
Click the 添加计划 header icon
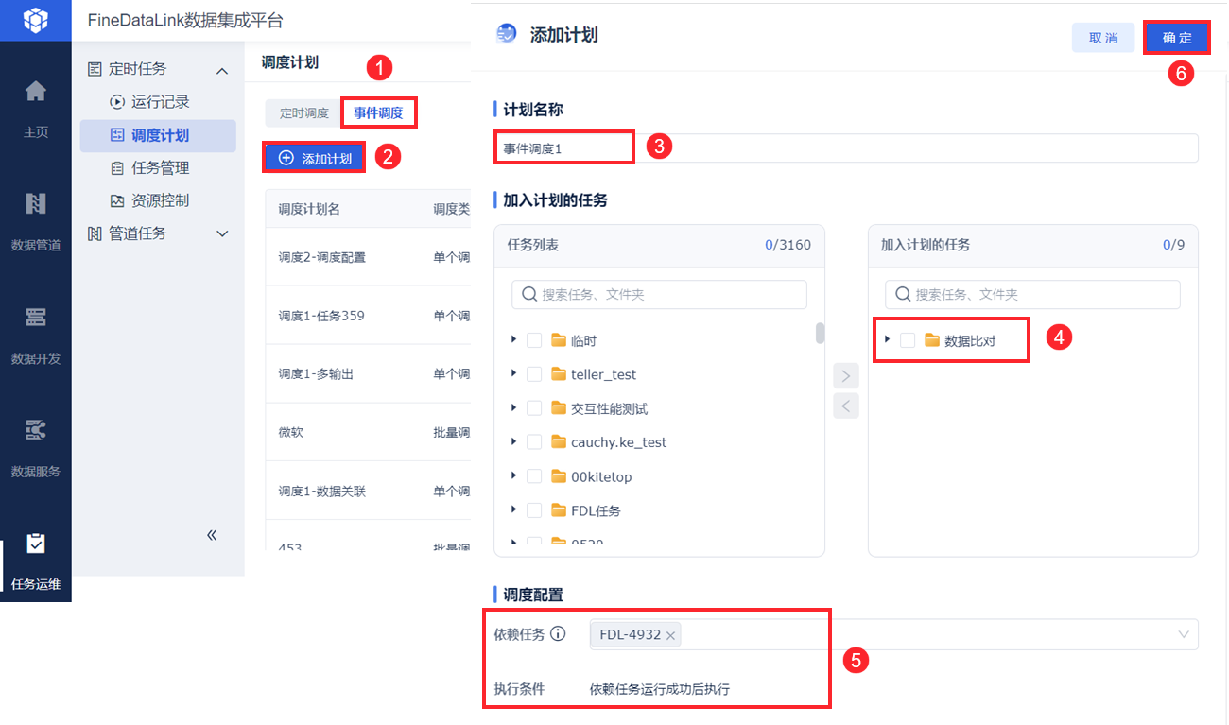tap(507, 34)
